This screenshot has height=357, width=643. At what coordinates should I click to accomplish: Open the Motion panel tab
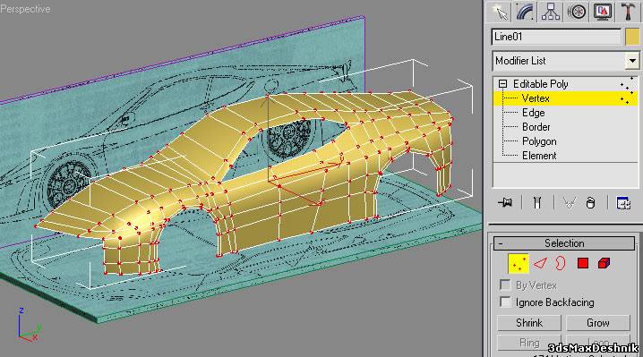point(577,12)
